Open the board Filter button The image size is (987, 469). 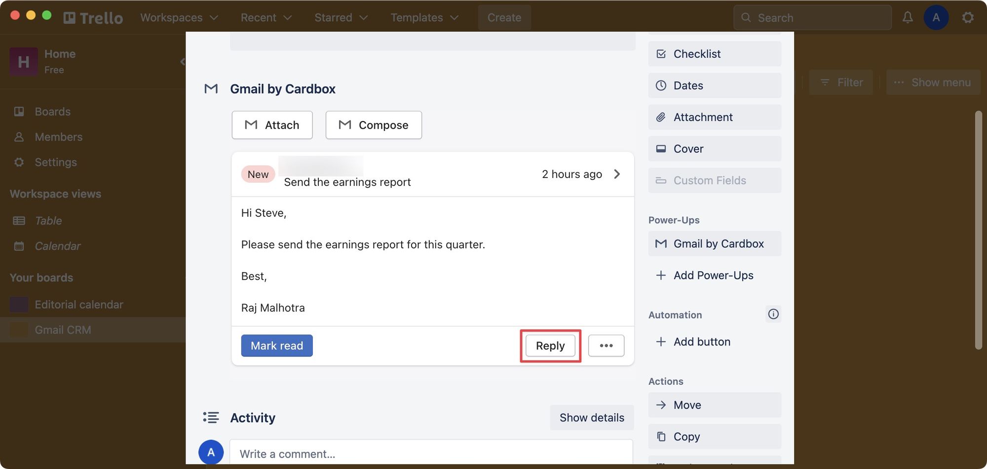click(841, 82)
